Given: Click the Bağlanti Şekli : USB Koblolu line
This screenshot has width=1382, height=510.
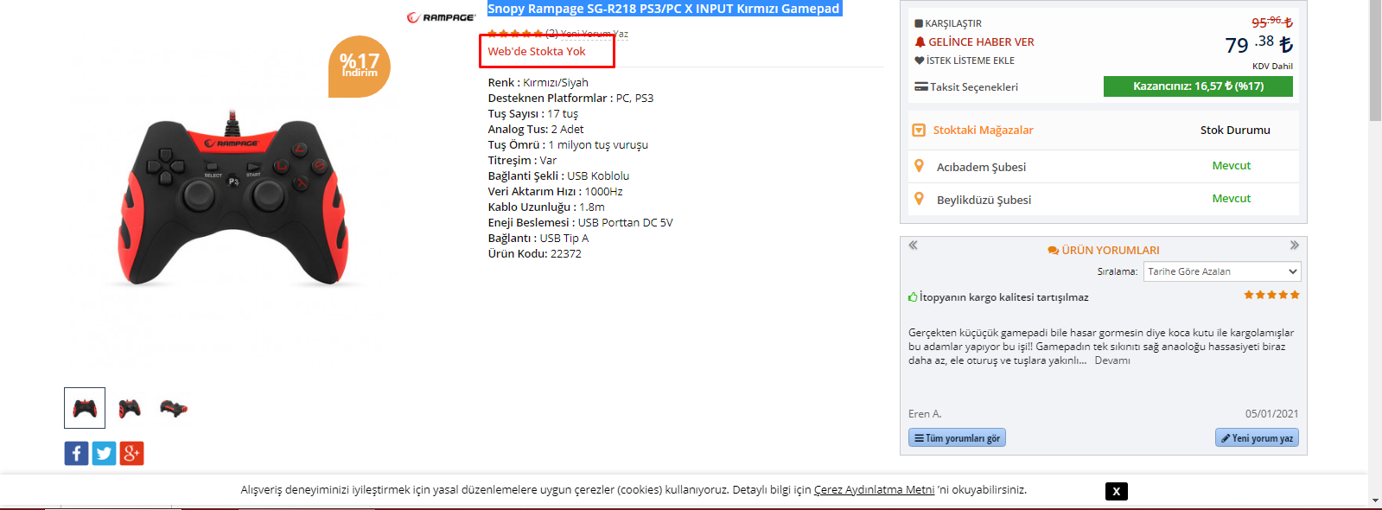Looking at the screenshot, I should pos(558,175).
